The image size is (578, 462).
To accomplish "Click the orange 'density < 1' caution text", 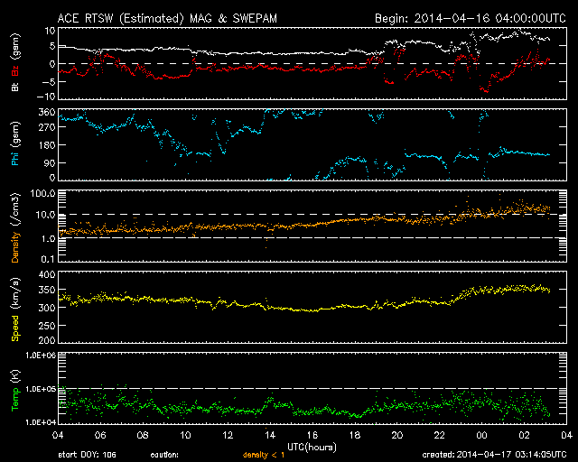I will tap(264, 455).
